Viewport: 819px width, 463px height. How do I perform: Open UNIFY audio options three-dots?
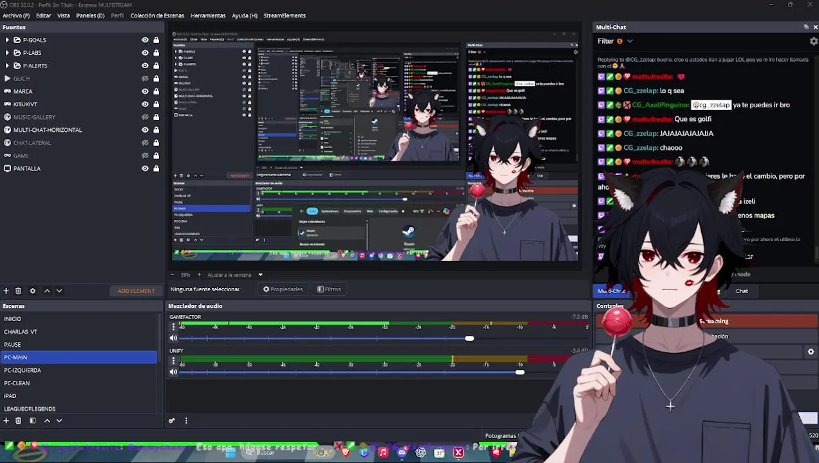click(173, 361)
